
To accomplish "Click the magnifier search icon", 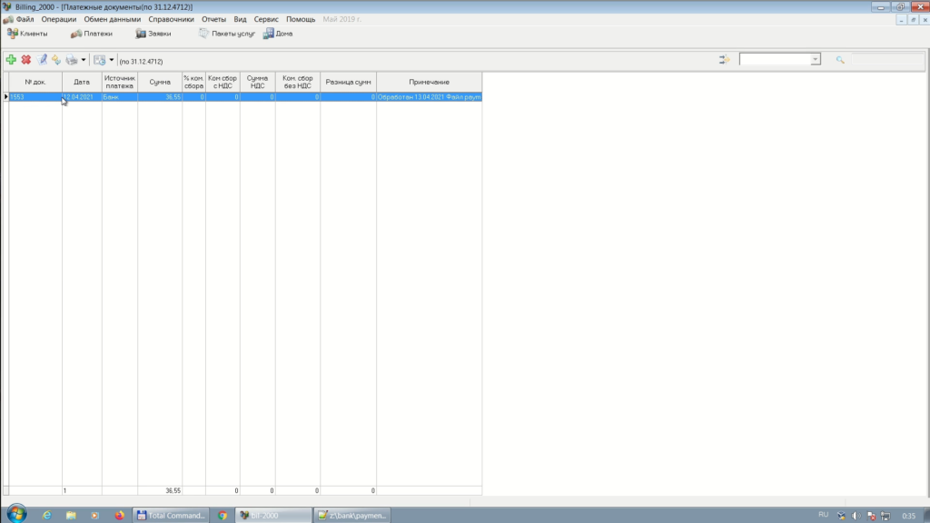I will 840,60.
